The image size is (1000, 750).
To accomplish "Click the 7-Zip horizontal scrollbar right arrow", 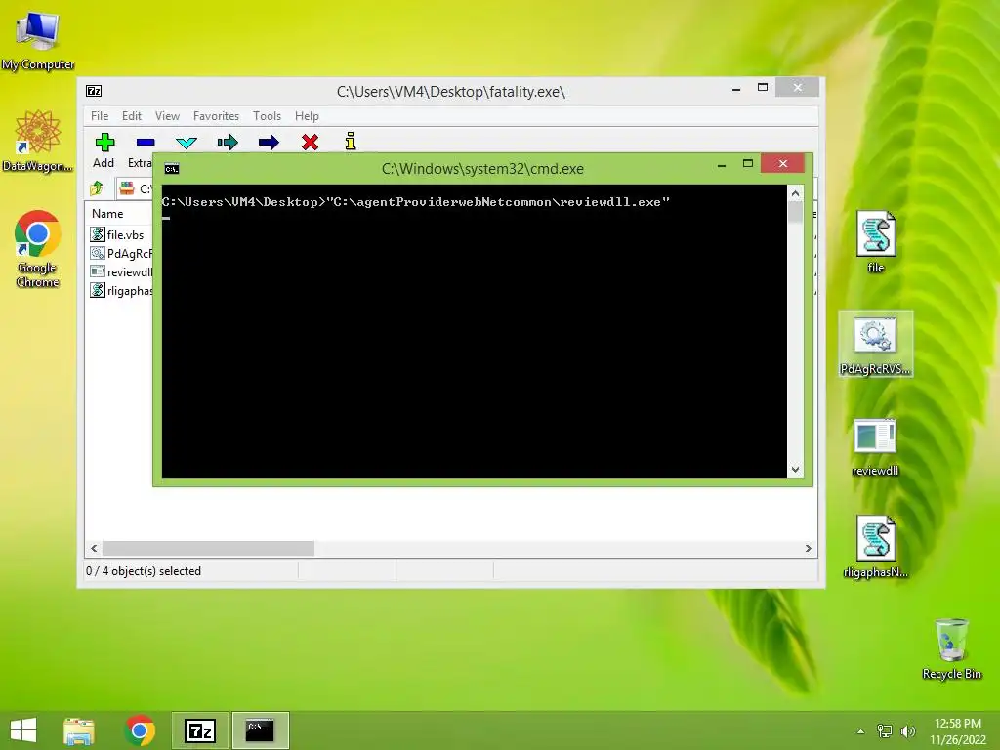I will [x=808, y=549].
